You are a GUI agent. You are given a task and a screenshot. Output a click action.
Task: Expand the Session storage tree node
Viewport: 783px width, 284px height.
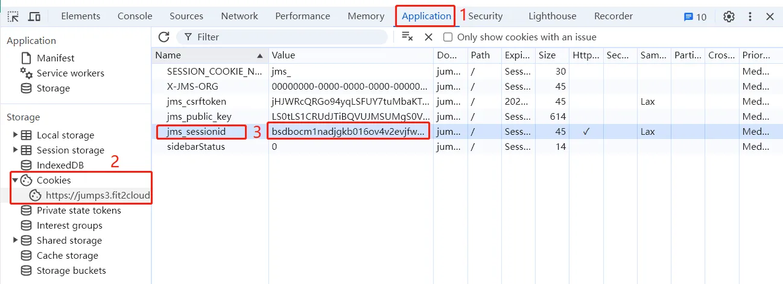[16, 150]
